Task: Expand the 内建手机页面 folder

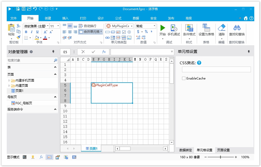Action: pos(9,81)
